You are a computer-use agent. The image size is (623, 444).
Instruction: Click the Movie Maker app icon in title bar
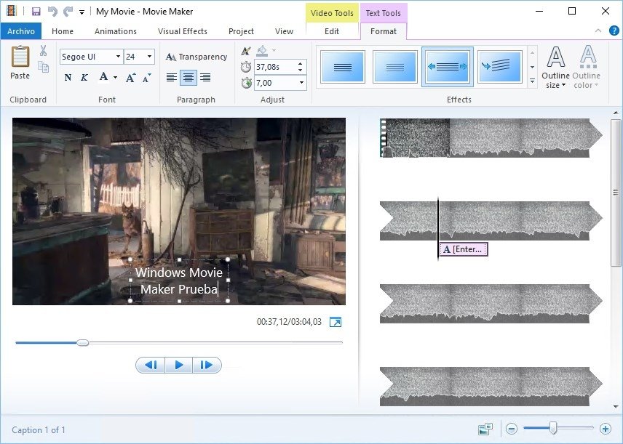coord(11,11)
